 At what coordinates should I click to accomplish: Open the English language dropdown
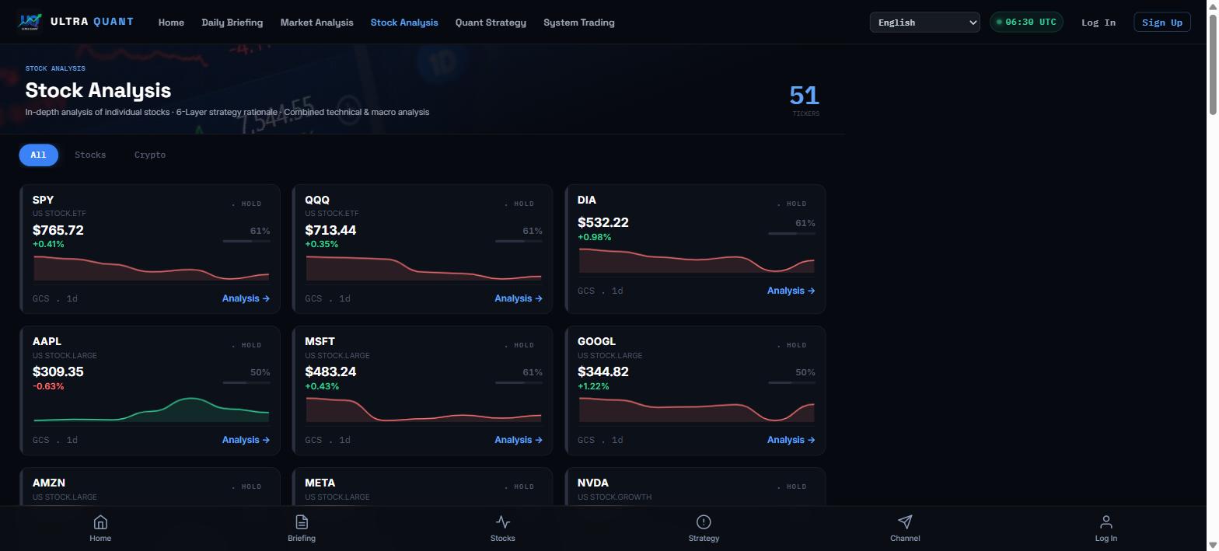[924, 23]
